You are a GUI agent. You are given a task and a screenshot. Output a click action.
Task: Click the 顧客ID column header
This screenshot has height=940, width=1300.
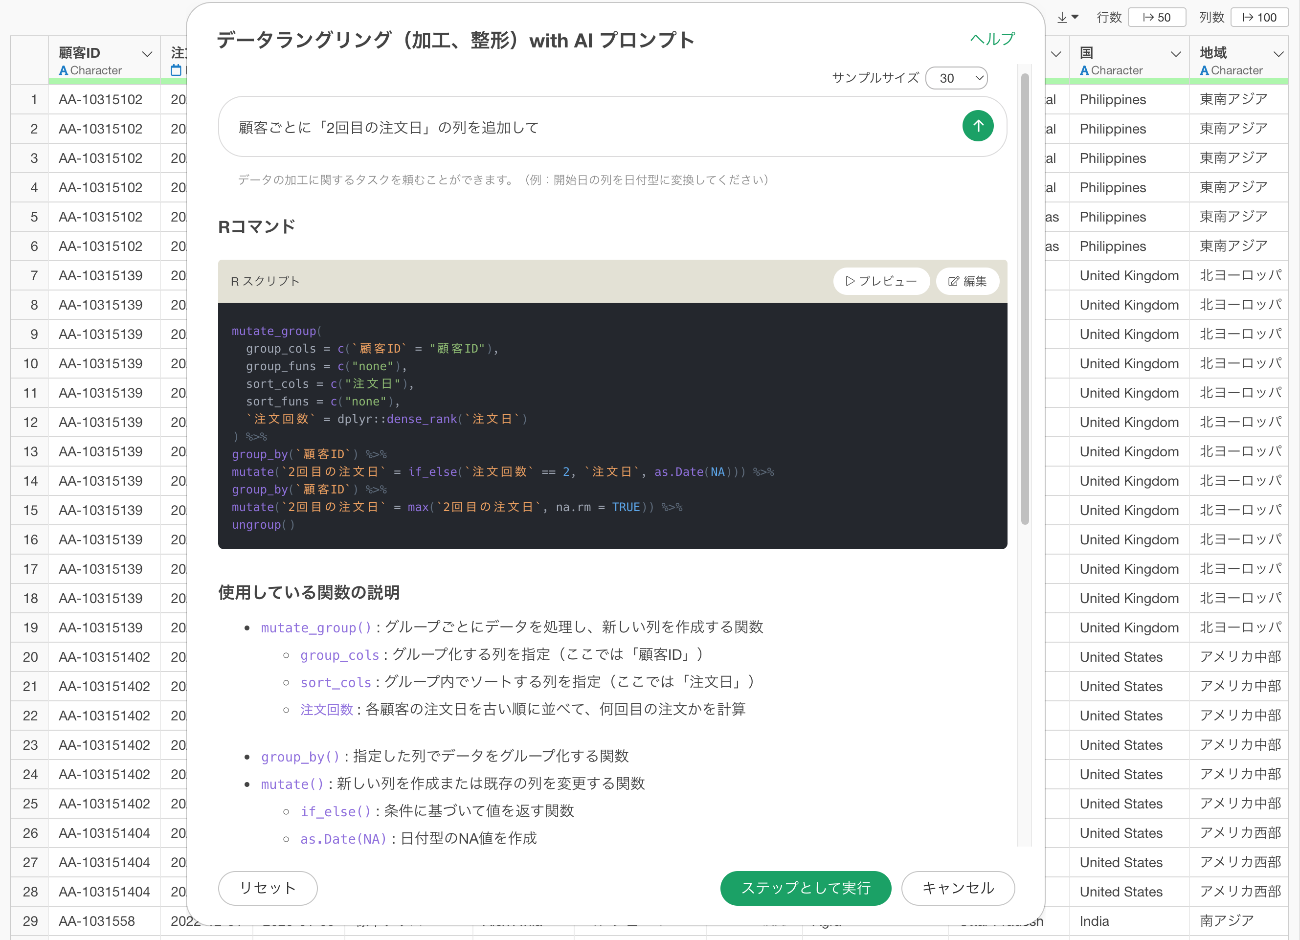104,60
